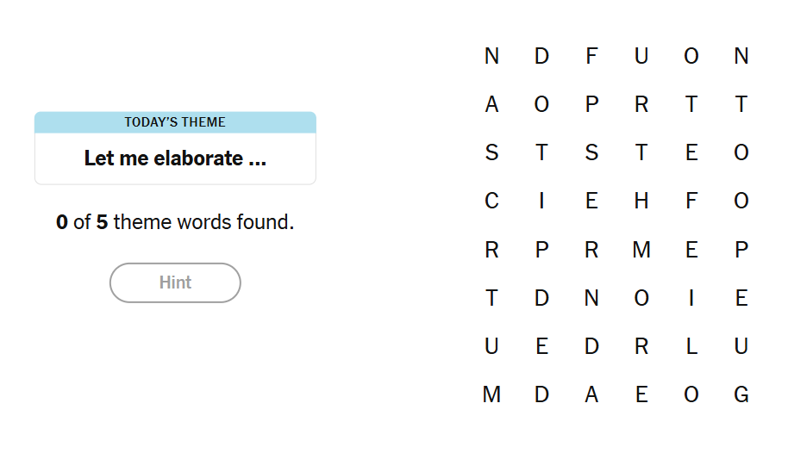Select the letter H in the grid
Image resolution: width=788 pixels, height=453 pixels.
click(641, 202)
